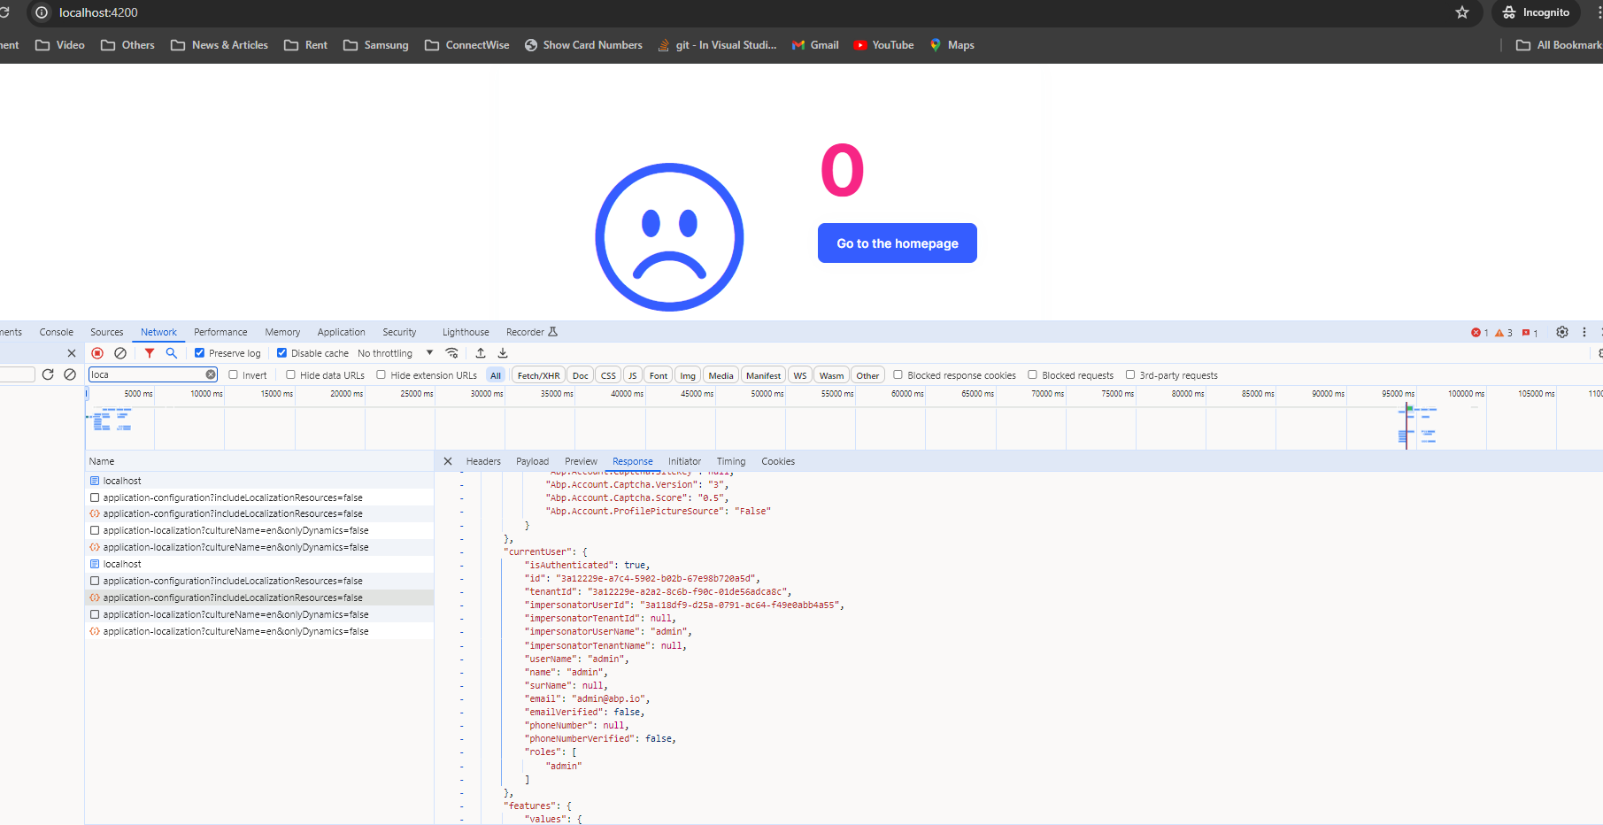Open network search with magnifier icon

coord(172,353)
